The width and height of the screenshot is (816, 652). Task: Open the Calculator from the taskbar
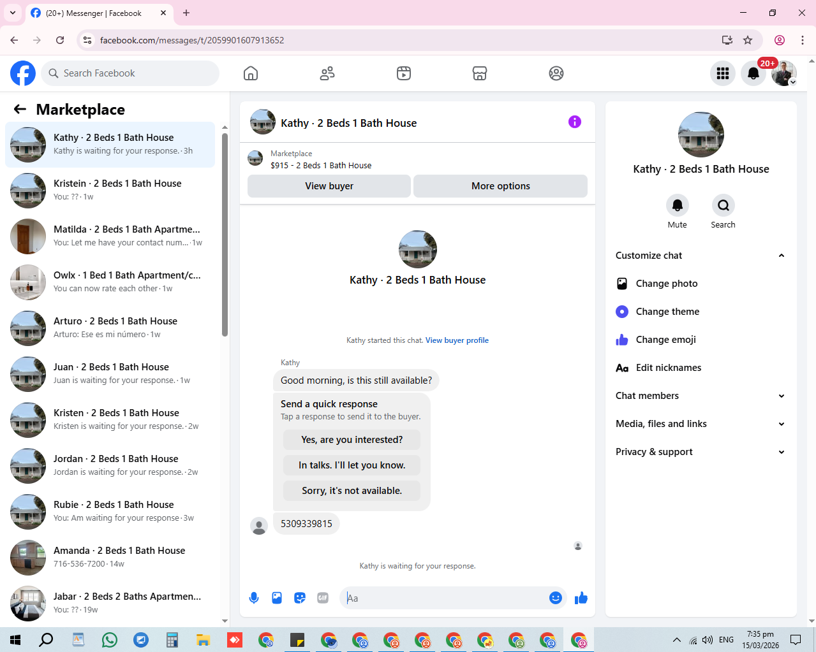[172, 640]
